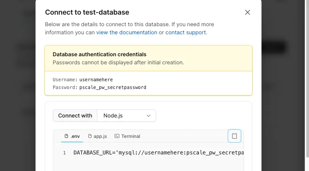Screen dimensions: 309x171
Task: Click the terminal icon next to Terminal
Action: [117, 136]
